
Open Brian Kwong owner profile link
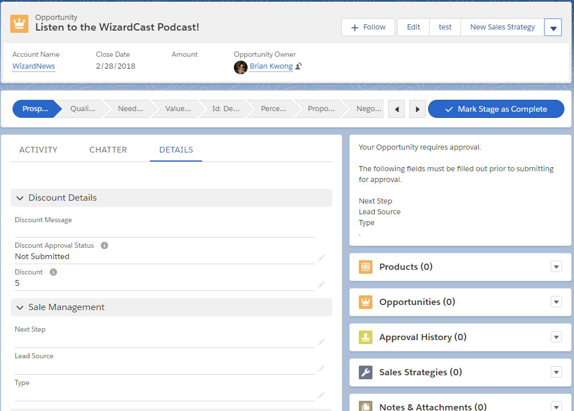coord(271,66)
